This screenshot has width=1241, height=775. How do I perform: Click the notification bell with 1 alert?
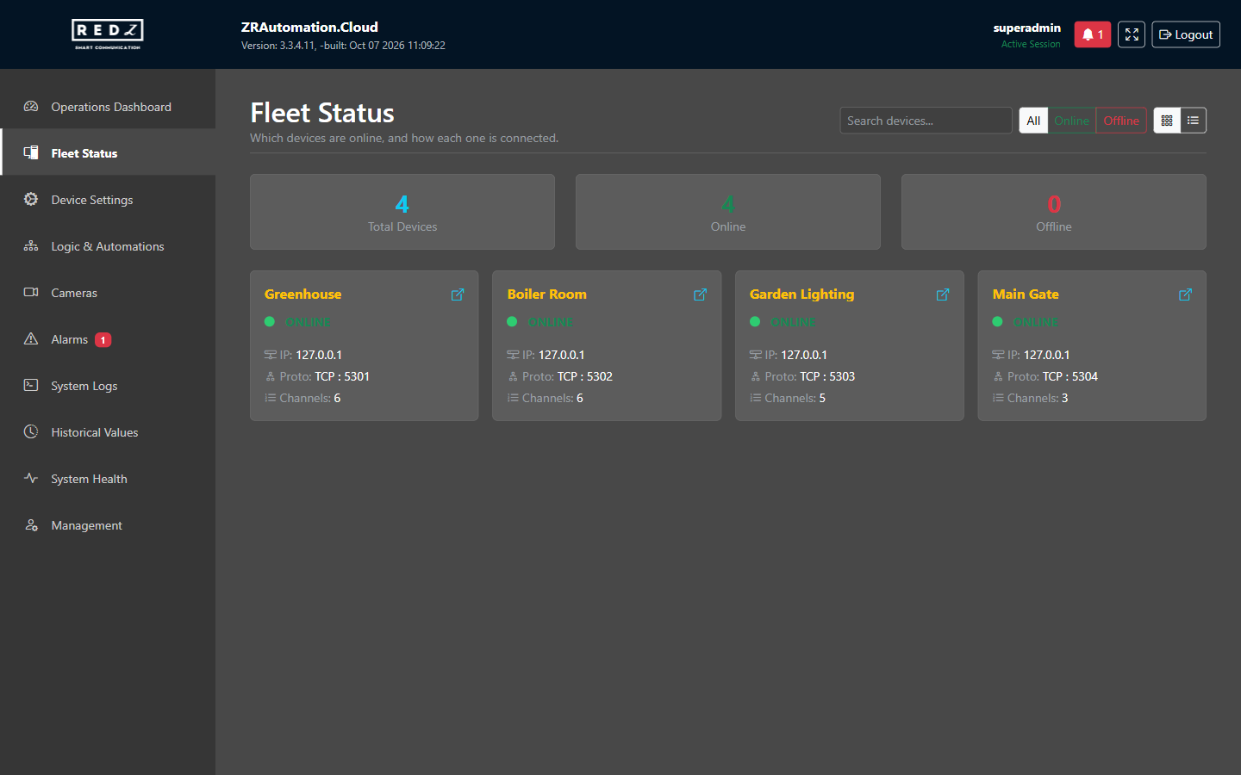click(1092, 34)
